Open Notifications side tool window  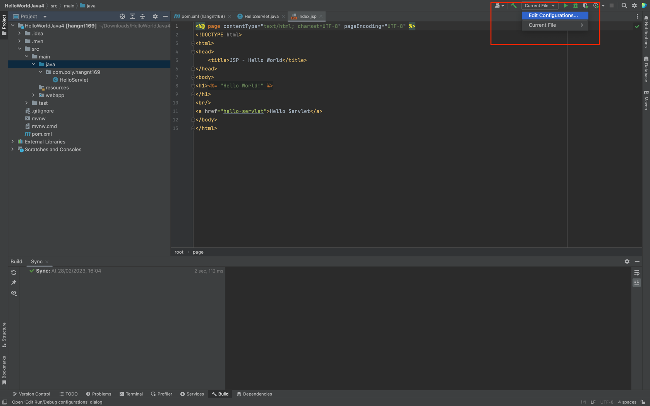(x=646, y=32)
